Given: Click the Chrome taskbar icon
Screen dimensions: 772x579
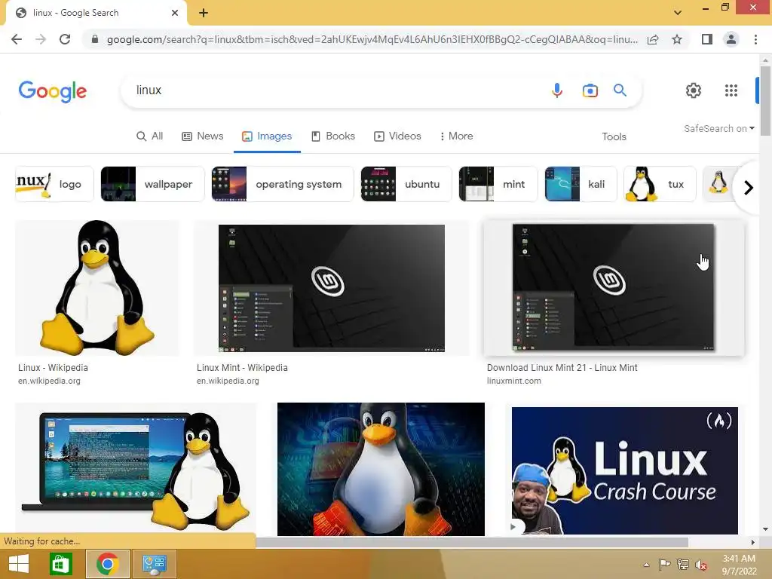Looking at the screenshot, I should point(107,564).
